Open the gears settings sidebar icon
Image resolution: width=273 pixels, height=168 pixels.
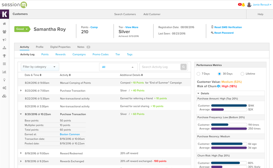(x=5, y=88)
